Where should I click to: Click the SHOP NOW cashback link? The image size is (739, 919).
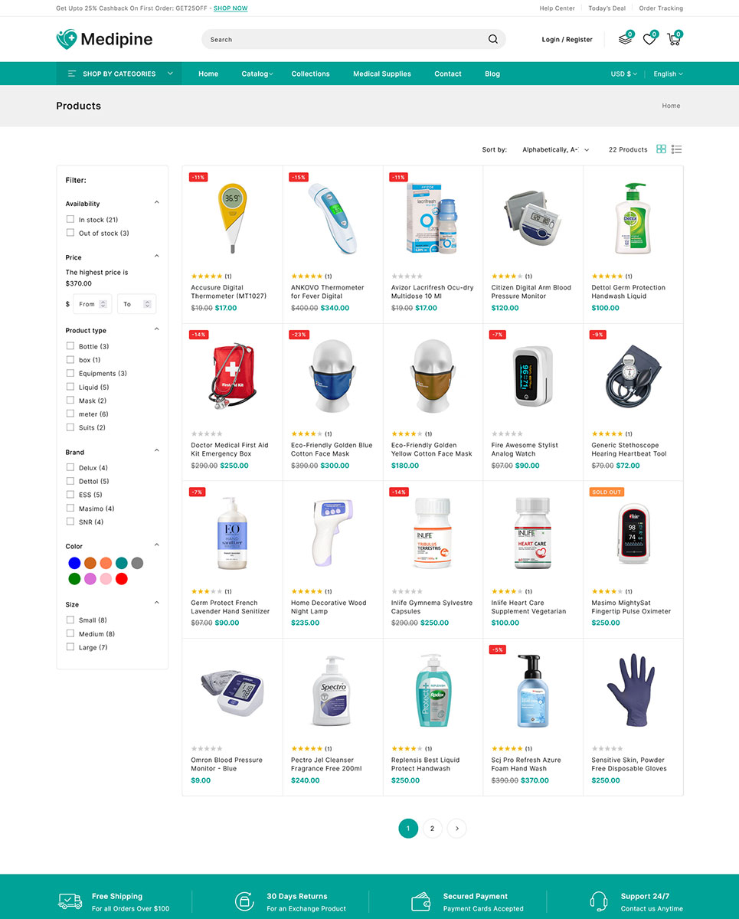coord(231,8)
